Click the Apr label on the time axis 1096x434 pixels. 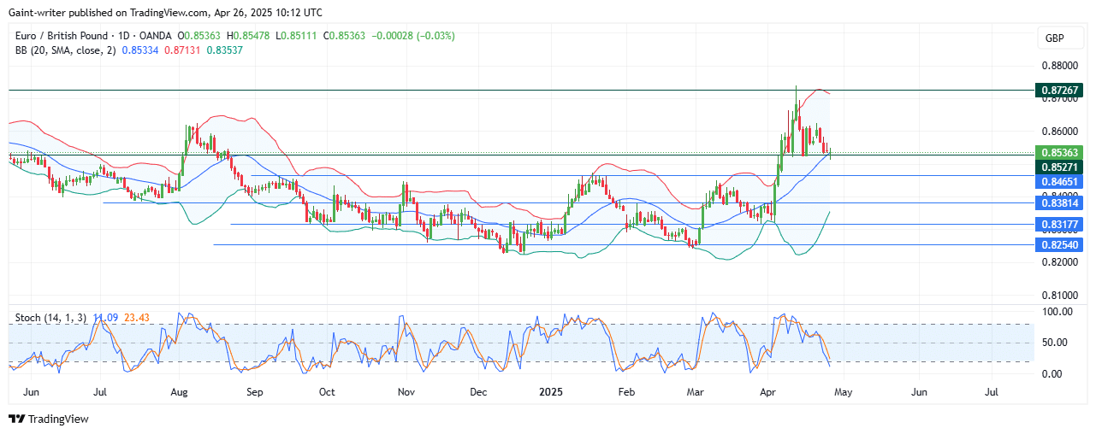[x=769, y=392]
